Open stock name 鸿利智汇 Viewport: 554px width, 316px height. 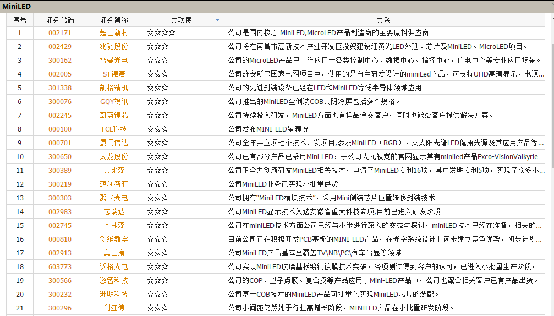114,184
